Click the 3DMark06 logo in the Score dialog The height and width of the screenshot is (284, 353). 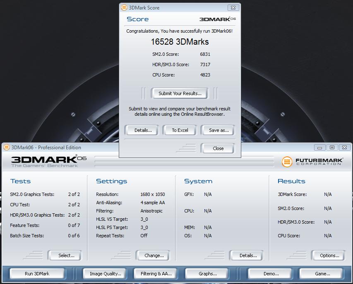[x=217, y=19]
